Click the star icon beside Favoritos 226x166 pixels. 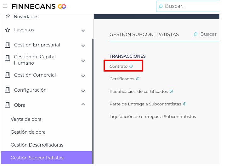pos(8,30)
